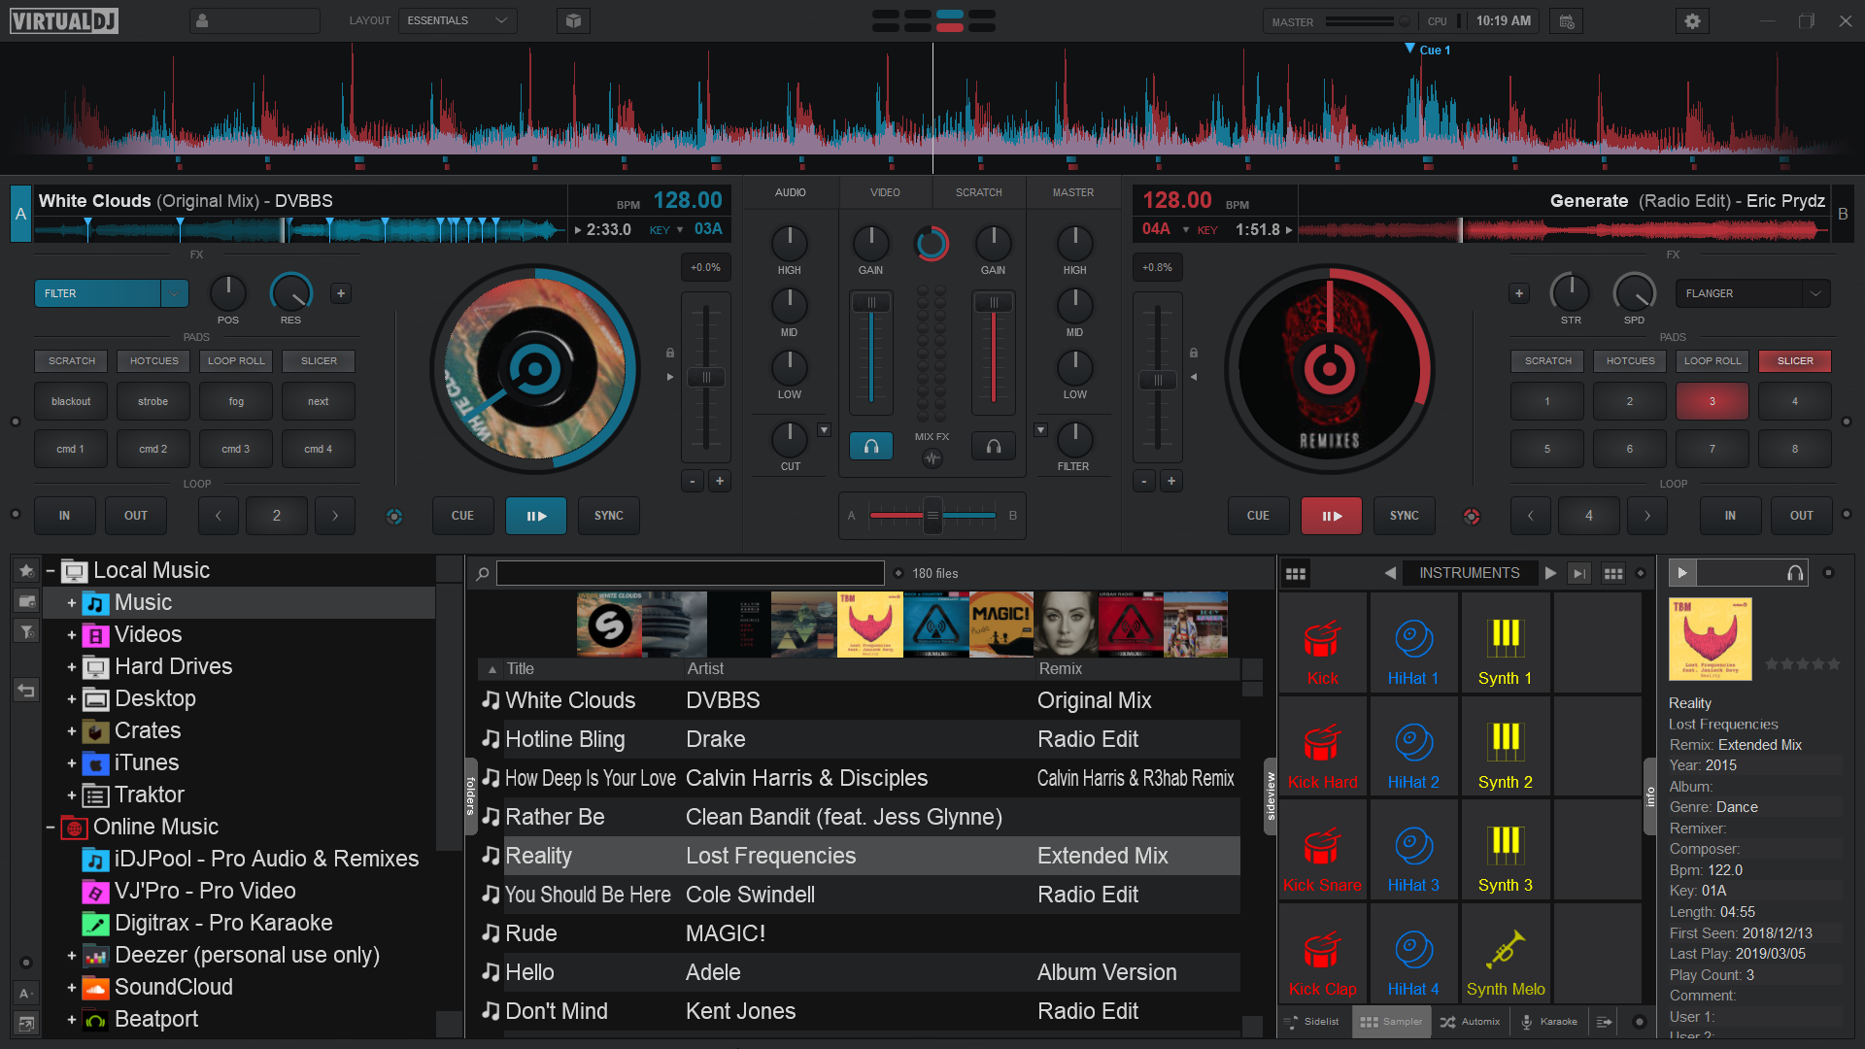The image size is (1865, 1049).
Task: Open the ESSENTIALS layout dropdown
Action: pos(458,20)
